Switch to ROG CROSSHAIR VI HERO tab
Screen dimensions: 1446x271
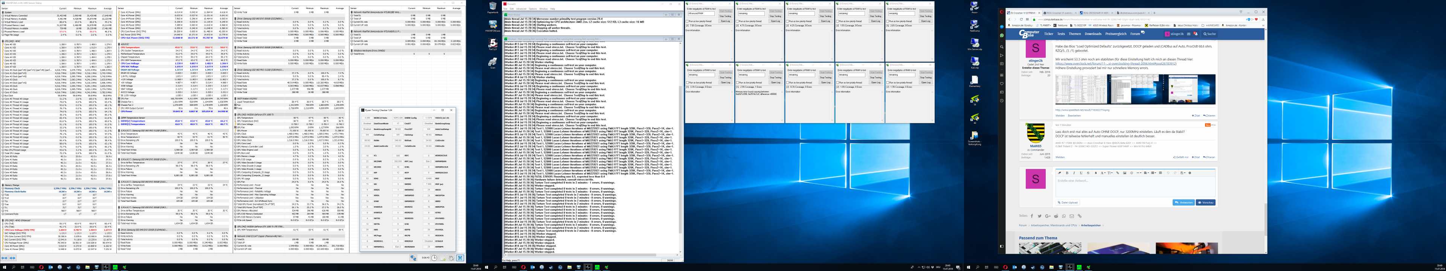pos(1096,13)
